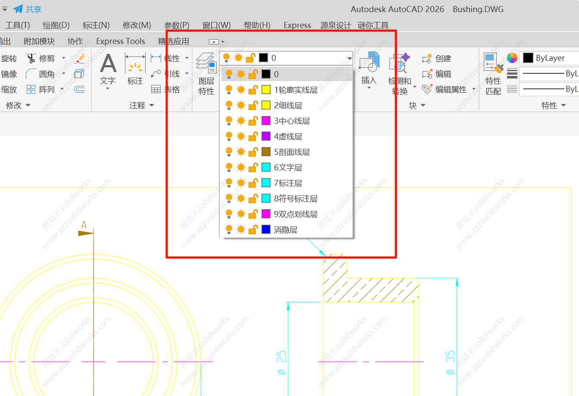The image size is (579, 396).
Task: Click the 3D box modify icon
Action: (79, 74)
